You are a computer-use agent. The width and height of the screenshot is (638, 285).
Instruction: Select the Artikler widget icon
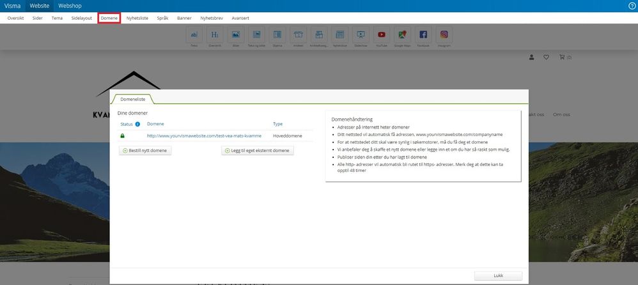point(299,35)
